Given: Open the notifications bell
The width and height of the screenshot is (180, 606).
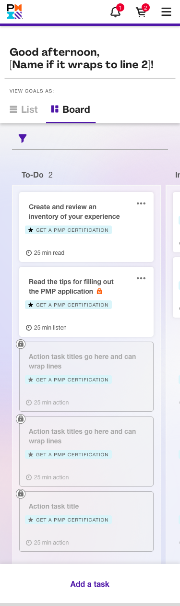Looking at the screenshot, I should pyautogui.click(x=116, y=12).
